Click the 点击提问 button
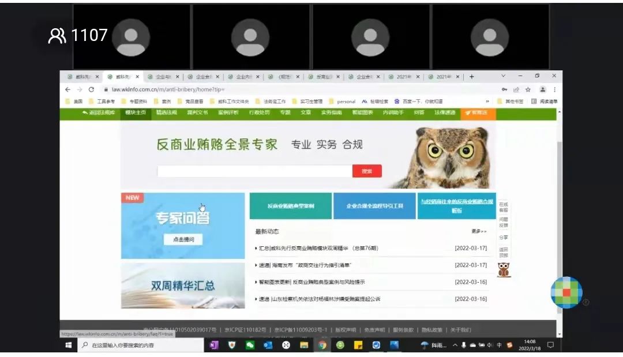Screen dimensions: 623x357 click(x=183, y=239)
